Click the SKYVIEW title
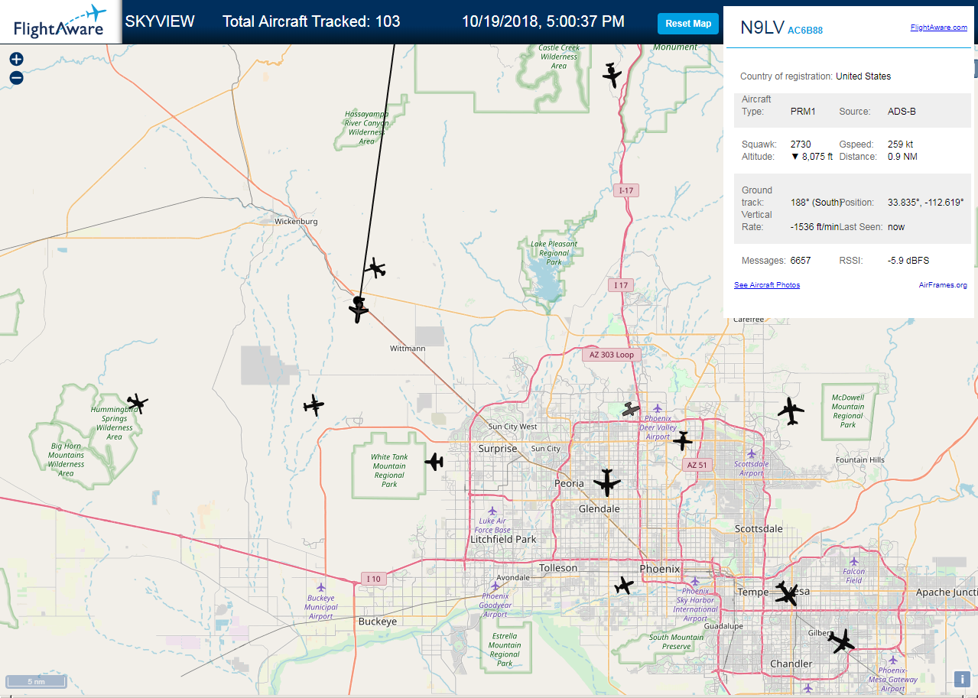The width and height of the screenshot is (978, 698). point(160,21)
